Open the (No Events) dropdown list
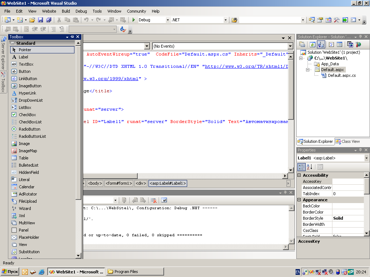This screenshot has width=370, height=277. point(290,46)
